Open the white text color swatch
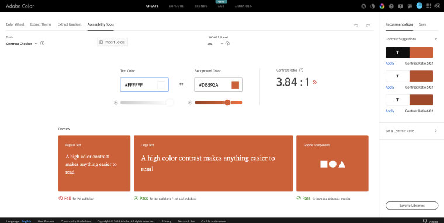 161,84
